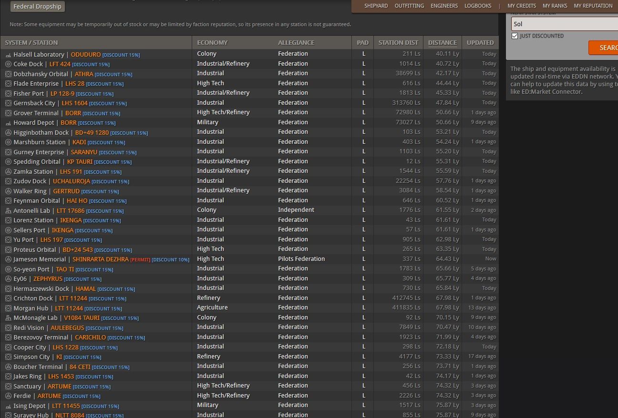Click the station icon beside Gernsback City

coord(8,103)
